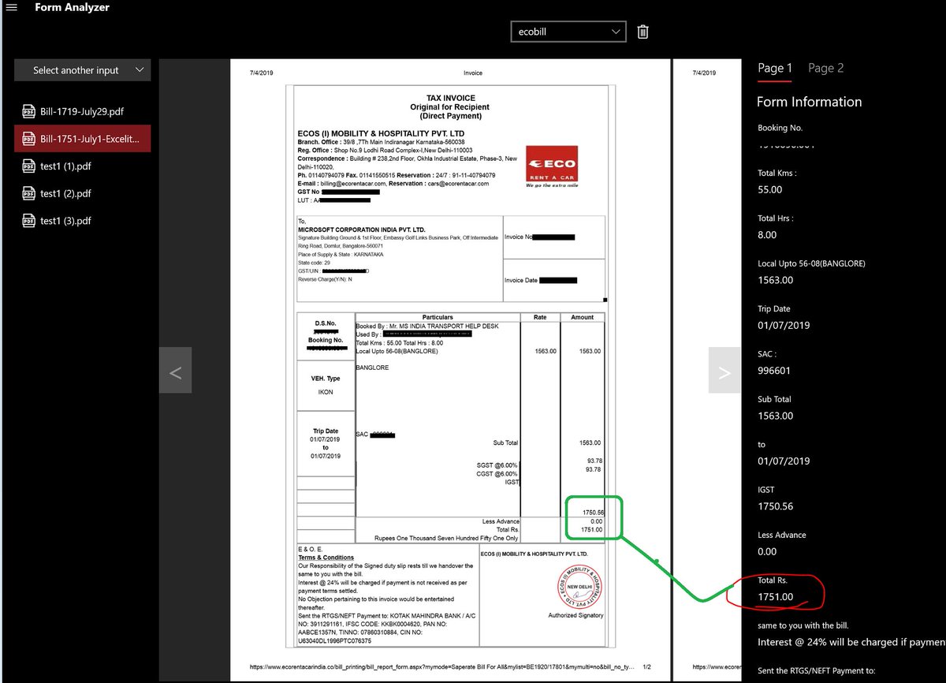Click the Total Kms value 55.00
946x683 pixels.
(x=770, y=189)
